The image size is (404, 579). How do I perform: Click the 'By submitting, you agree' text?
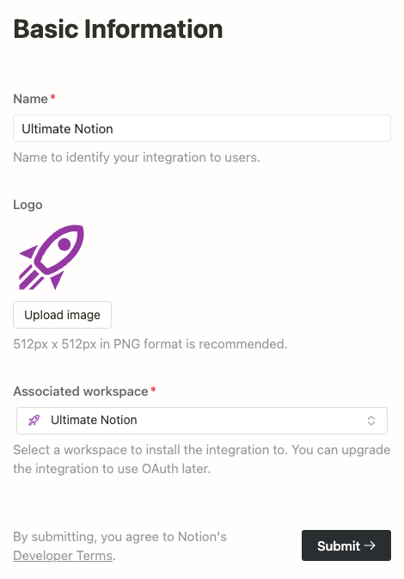pos(119,537)
